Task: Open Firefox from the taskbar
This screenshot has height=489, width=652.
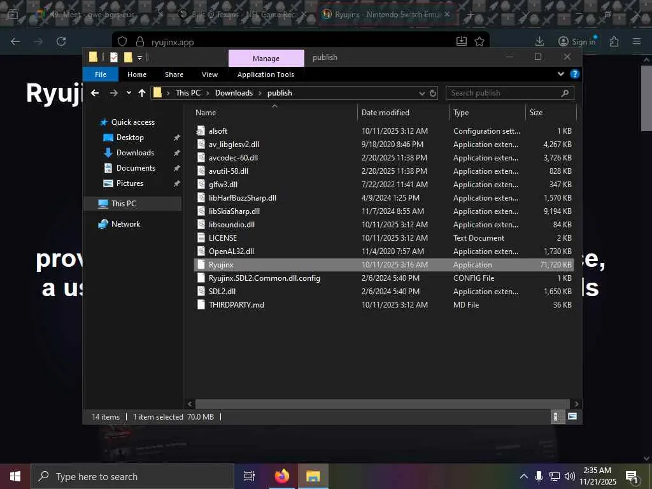Action: [x=282, y=476]
